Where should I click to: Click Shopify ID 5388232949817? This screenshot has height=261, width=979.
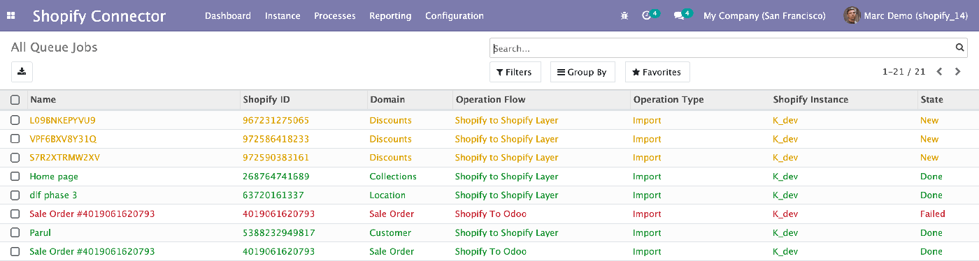click(278, 233)
